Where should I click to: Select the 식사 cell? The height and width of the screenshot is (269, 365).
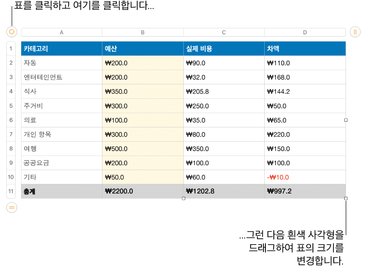click(x=61, y=91)
